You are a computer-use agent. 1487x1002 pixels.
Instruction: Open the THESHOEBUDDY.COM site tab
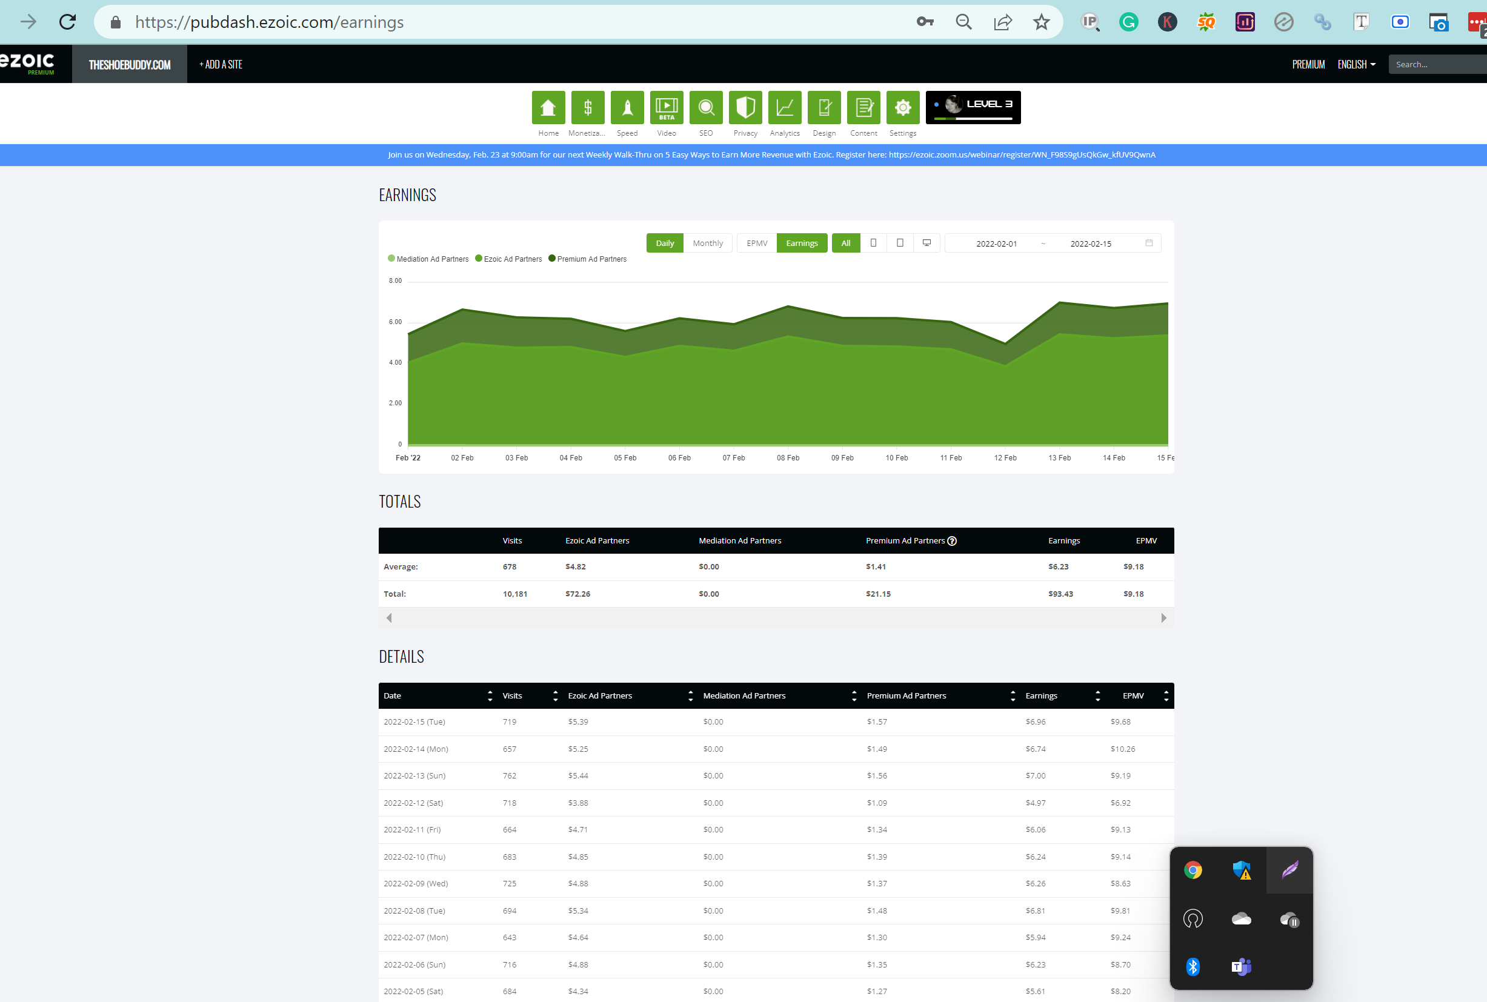coord(130,64)
